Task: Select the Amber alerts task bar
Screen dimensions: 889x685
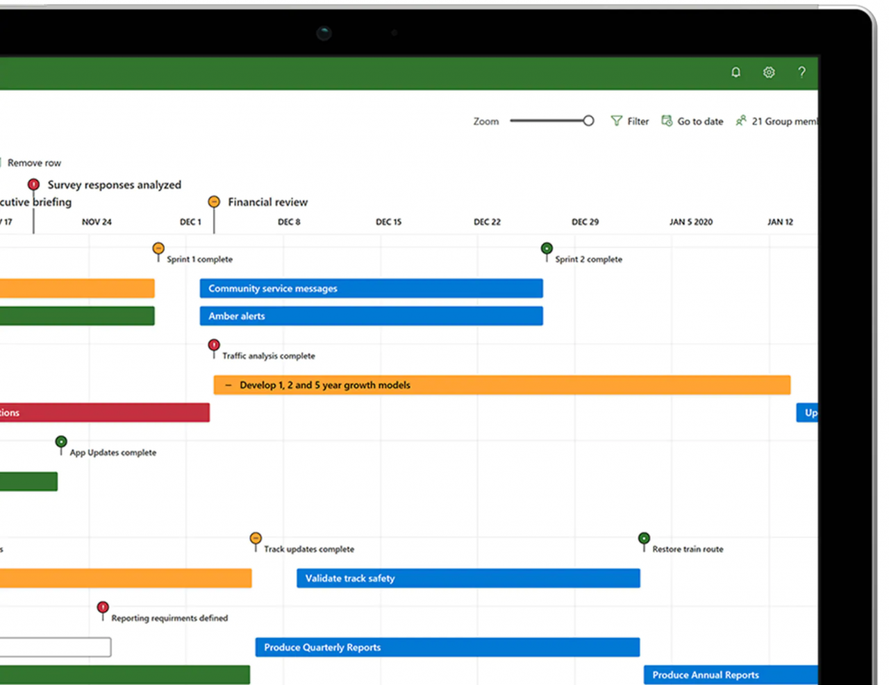Action: (371, 316)
